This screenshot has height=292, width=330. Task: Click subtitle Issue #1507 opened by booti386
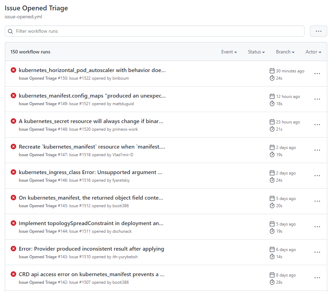tap(99, 282)
